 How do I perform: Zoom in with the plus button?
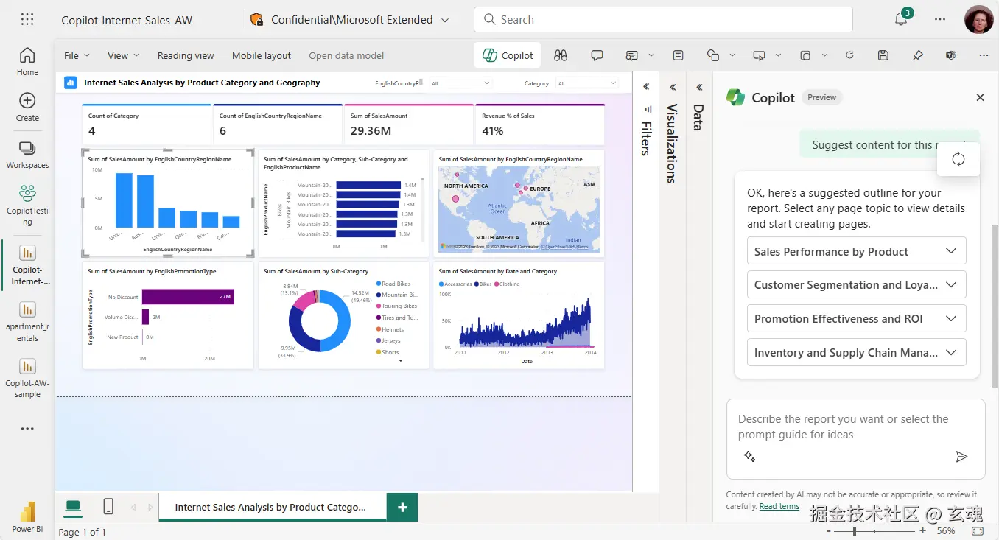coord(922,530)
